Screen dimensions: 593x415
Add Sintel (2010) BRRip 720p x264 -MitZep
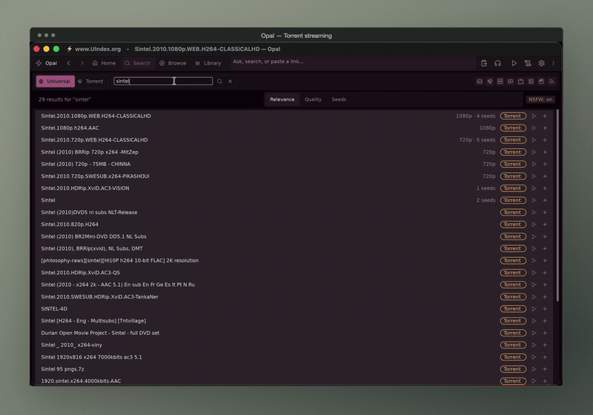[545, 152]
